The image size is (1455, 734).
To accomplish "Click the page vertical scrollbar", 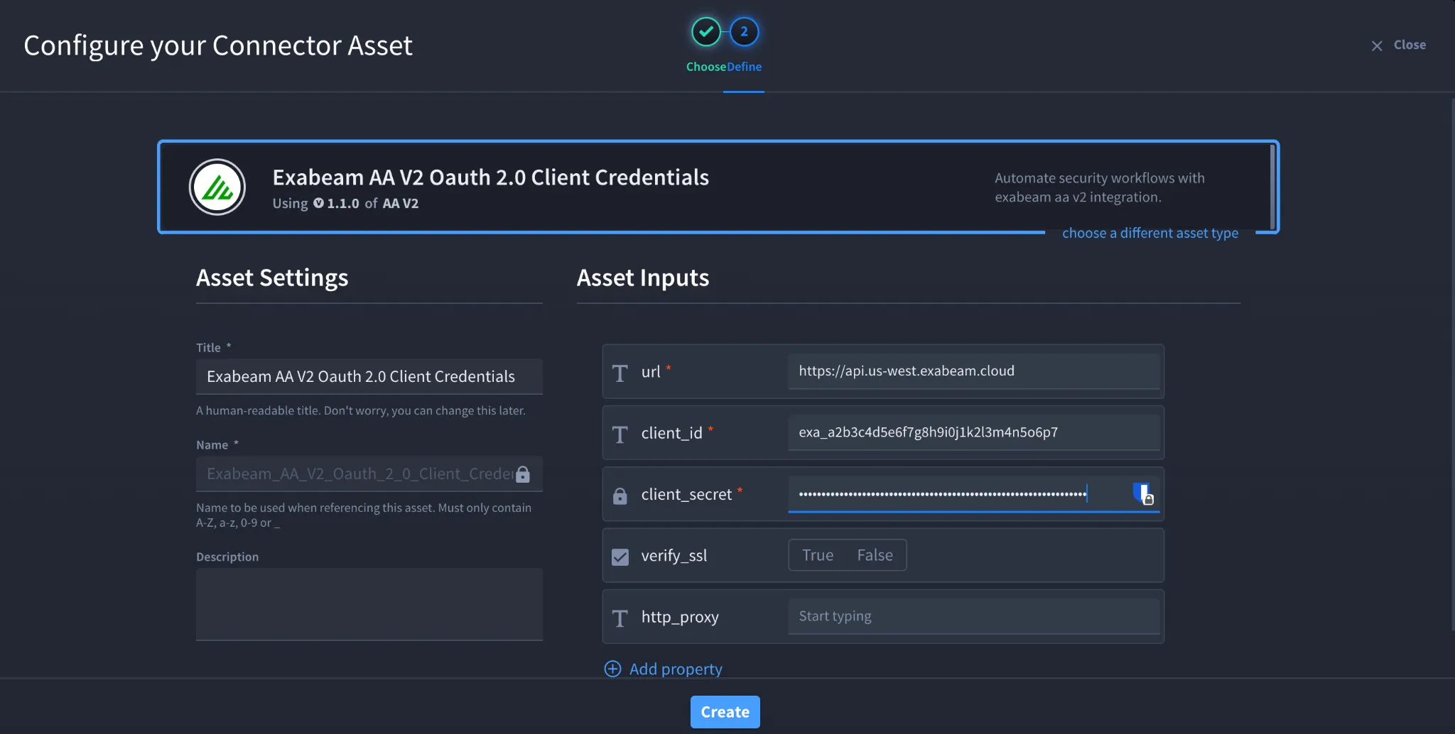I will coord(1452,363).
